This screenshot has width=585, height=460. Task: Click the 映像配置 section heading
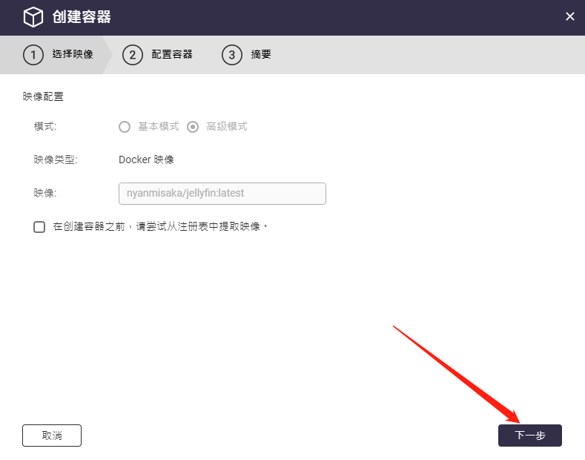(x=43, y=96)
